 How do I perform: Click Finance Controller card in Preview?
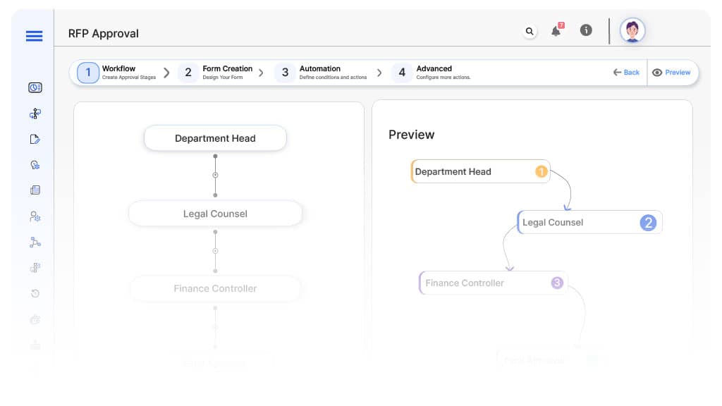click(x=493, y=283)
